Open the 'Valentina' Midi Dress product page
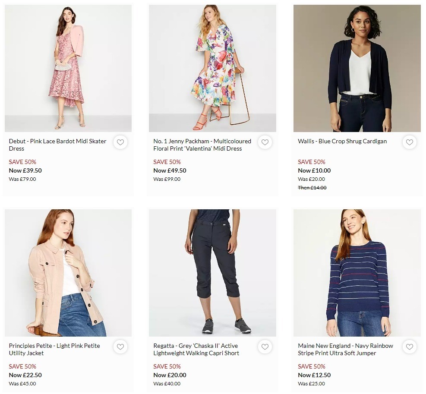The width and height of the screenshot is (426, 394). coord(202,144)
